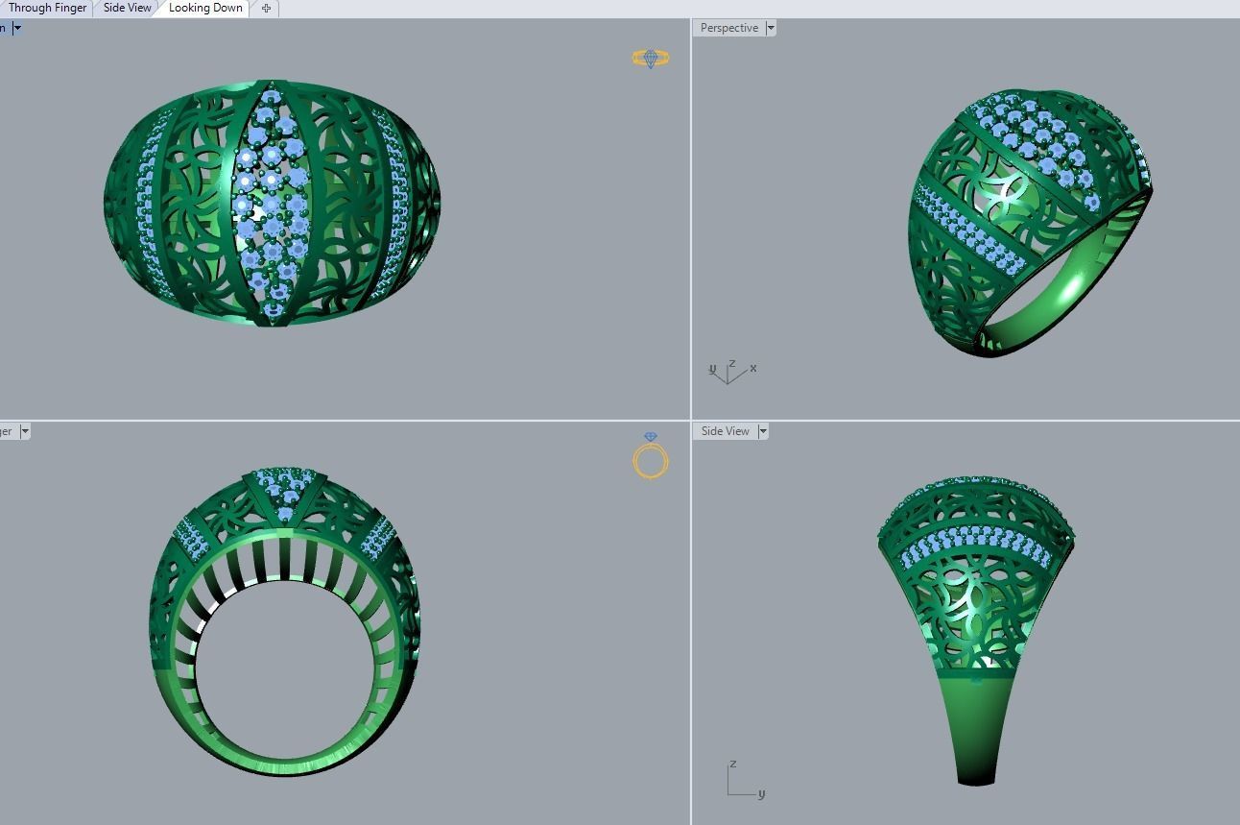Select the ring in the top-down viewport
This screenshot has height=825, width=1240.
point(272,203)
